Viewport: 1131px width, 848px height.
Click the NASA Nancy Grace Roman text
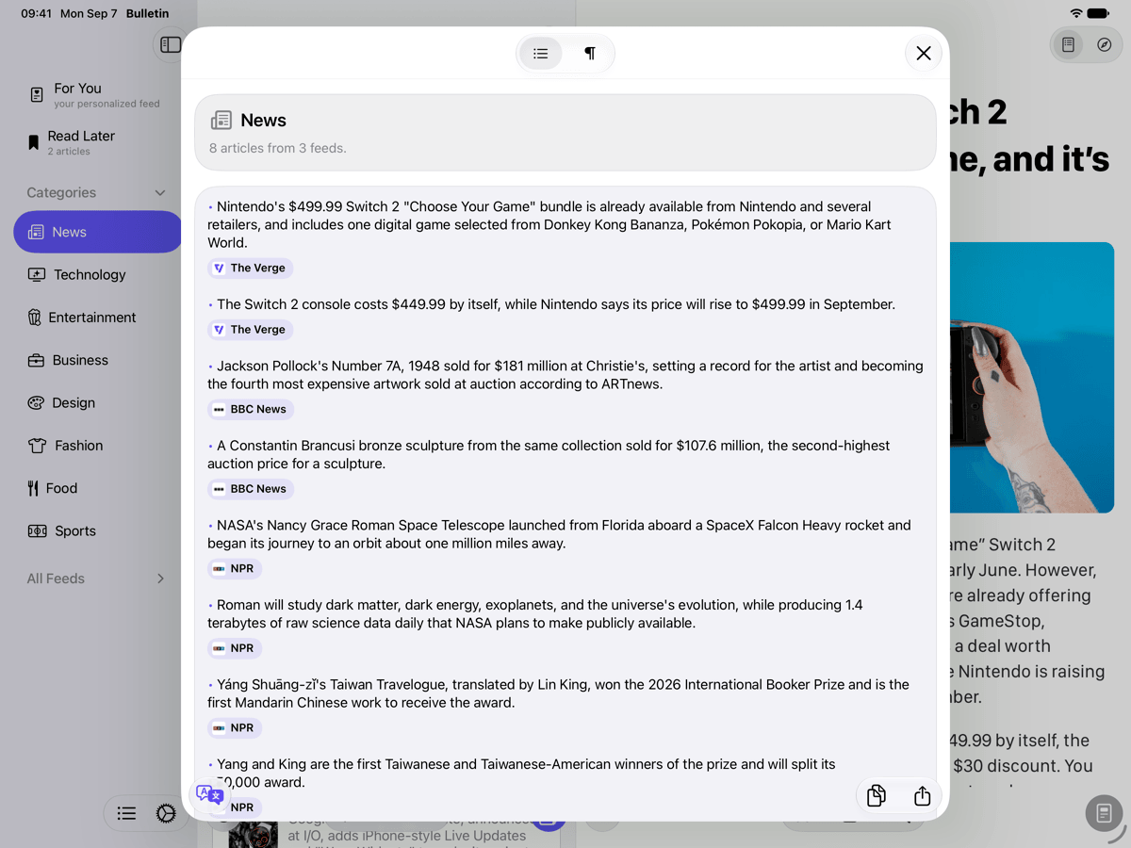pos(560,534)
